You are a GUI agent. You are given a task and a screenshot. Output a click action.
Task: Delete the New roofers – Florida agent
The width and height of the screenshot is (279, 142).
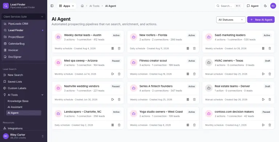tap(194, 49)
